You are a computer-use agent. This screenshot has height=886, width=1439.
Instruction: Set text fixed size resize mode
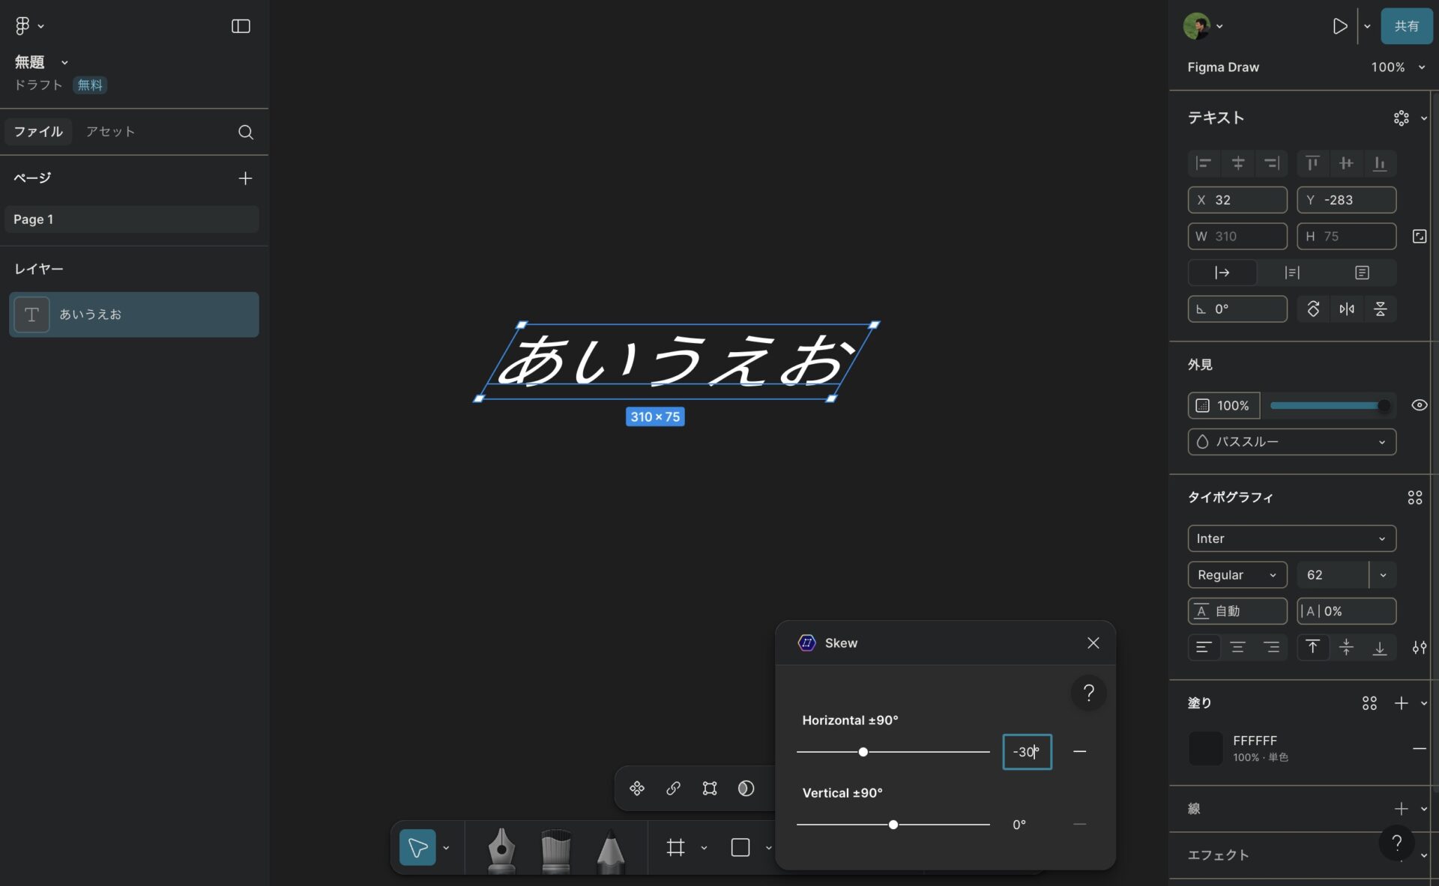pyautogui.click(x=1362, y=273)
